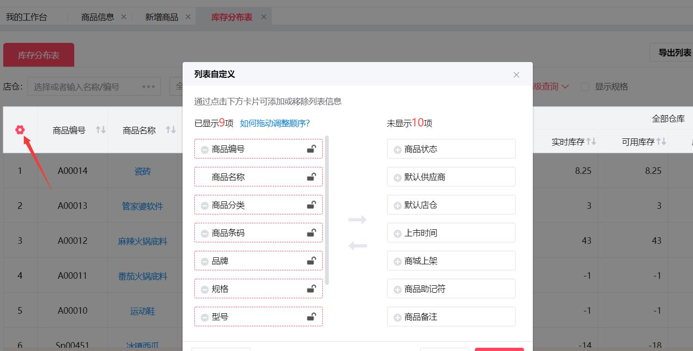Screen dimensions: 693x351
Task: Add 上市时间 using its plus icon
Action: pos(397,234)
